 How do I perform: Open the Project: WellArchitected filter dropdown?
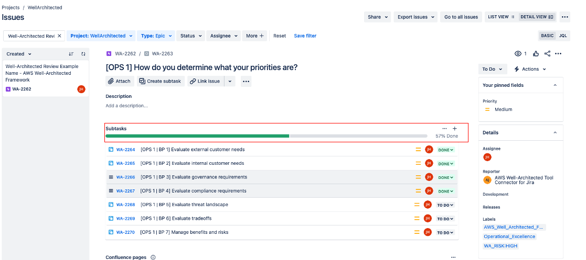(101, 36)
